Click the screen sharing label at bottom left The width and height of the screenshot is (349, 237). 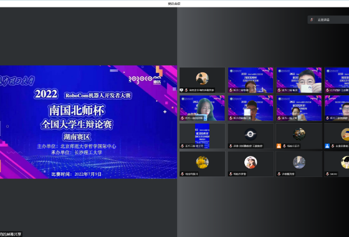point(11,235)
